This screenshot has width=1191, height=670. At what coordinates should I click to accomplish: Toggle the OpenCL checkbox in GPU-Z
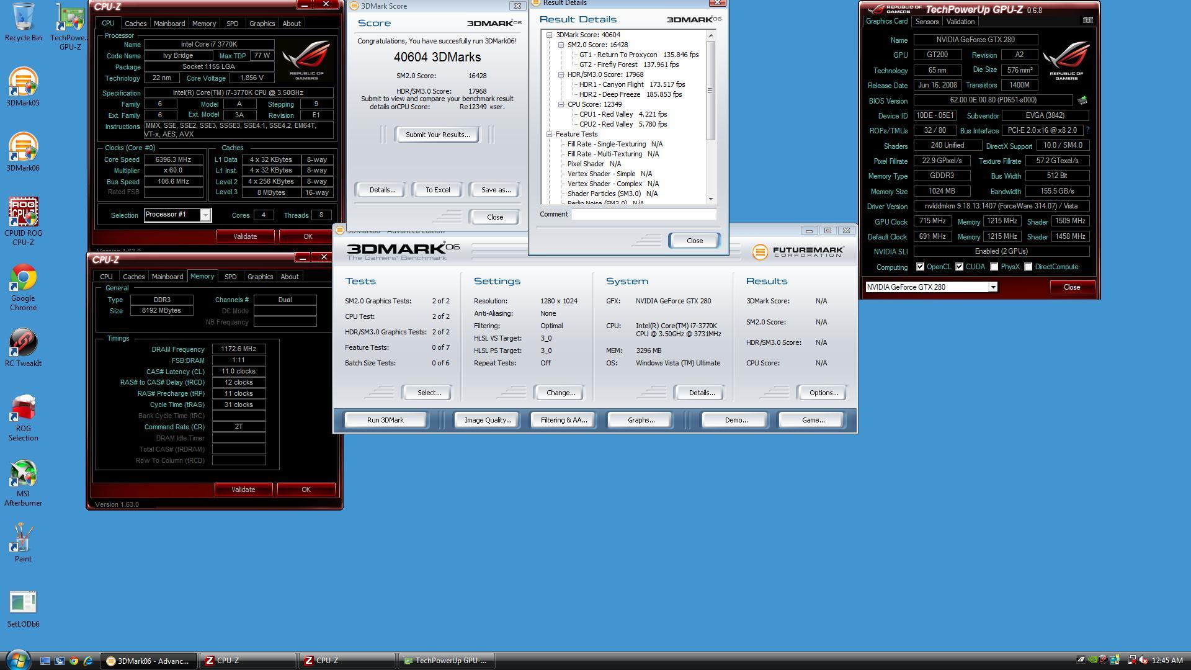921,267
